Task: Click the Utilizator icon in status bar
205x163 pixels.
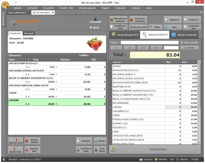Action: pos(177,159)
